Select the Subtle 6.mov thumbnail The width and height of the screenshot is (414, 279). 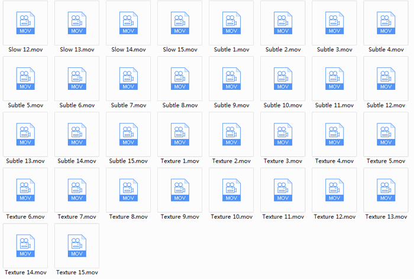(x=76, y=79)
